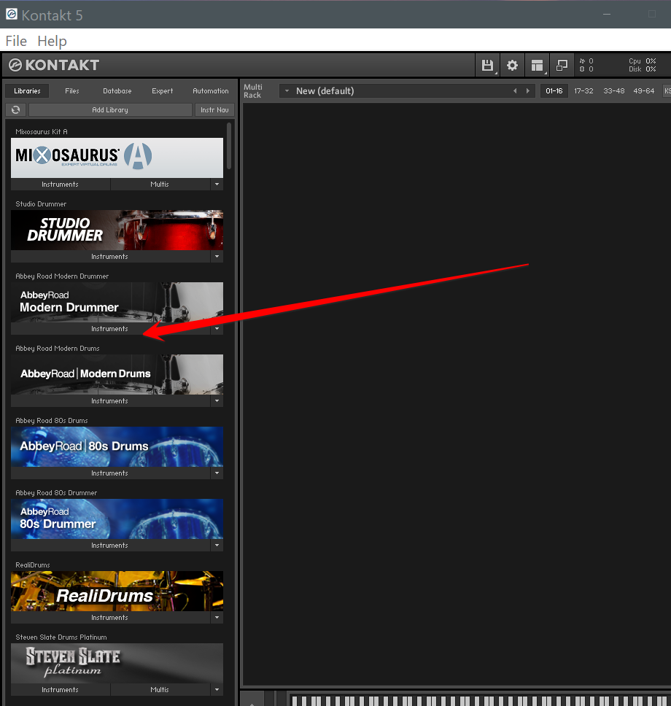
Task: Select rack page 17-32
Action: pos(583,91)
